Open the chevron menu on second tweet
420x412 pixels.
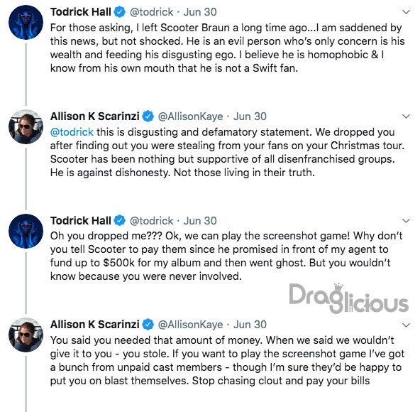pos(407,116)
